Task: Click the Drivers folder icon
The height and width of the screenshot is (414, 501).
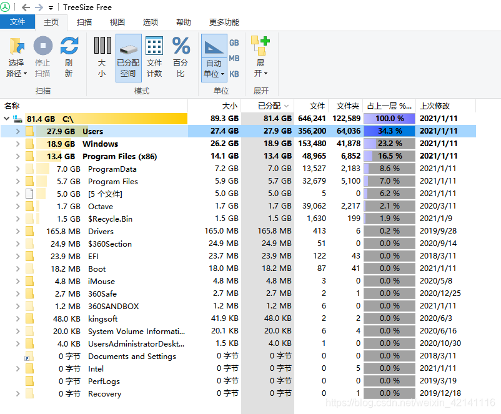Action: coord(30,231)
